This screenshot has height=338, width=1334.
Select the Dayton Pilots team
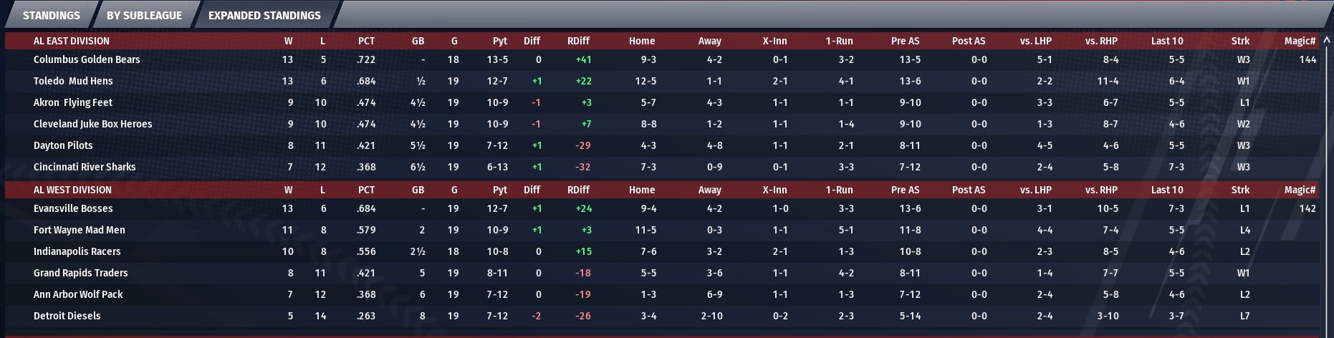(x=63, y=145)
